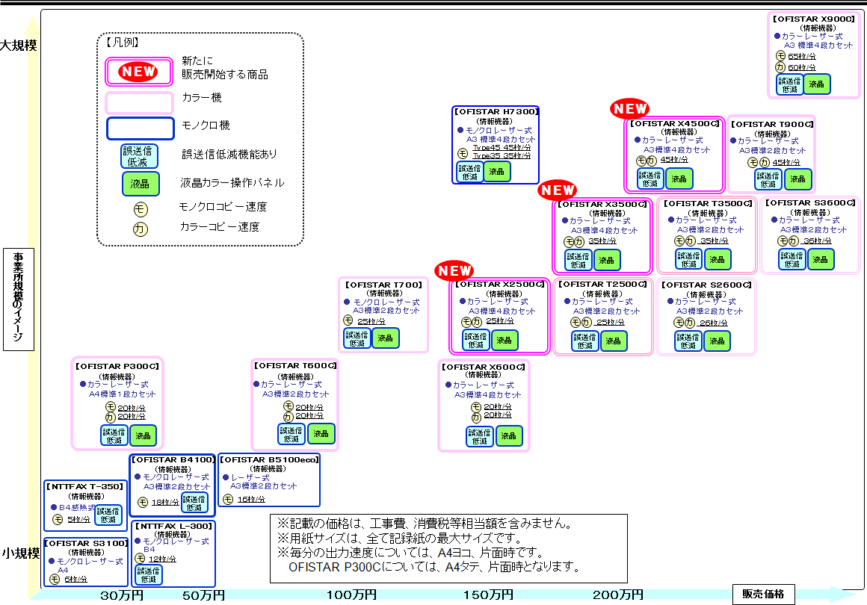The height and width of the screenshot is (605, 867).
Task: Select the 16枚/分 speed in OFISTAR B5100eco
Action: (251, 500)
